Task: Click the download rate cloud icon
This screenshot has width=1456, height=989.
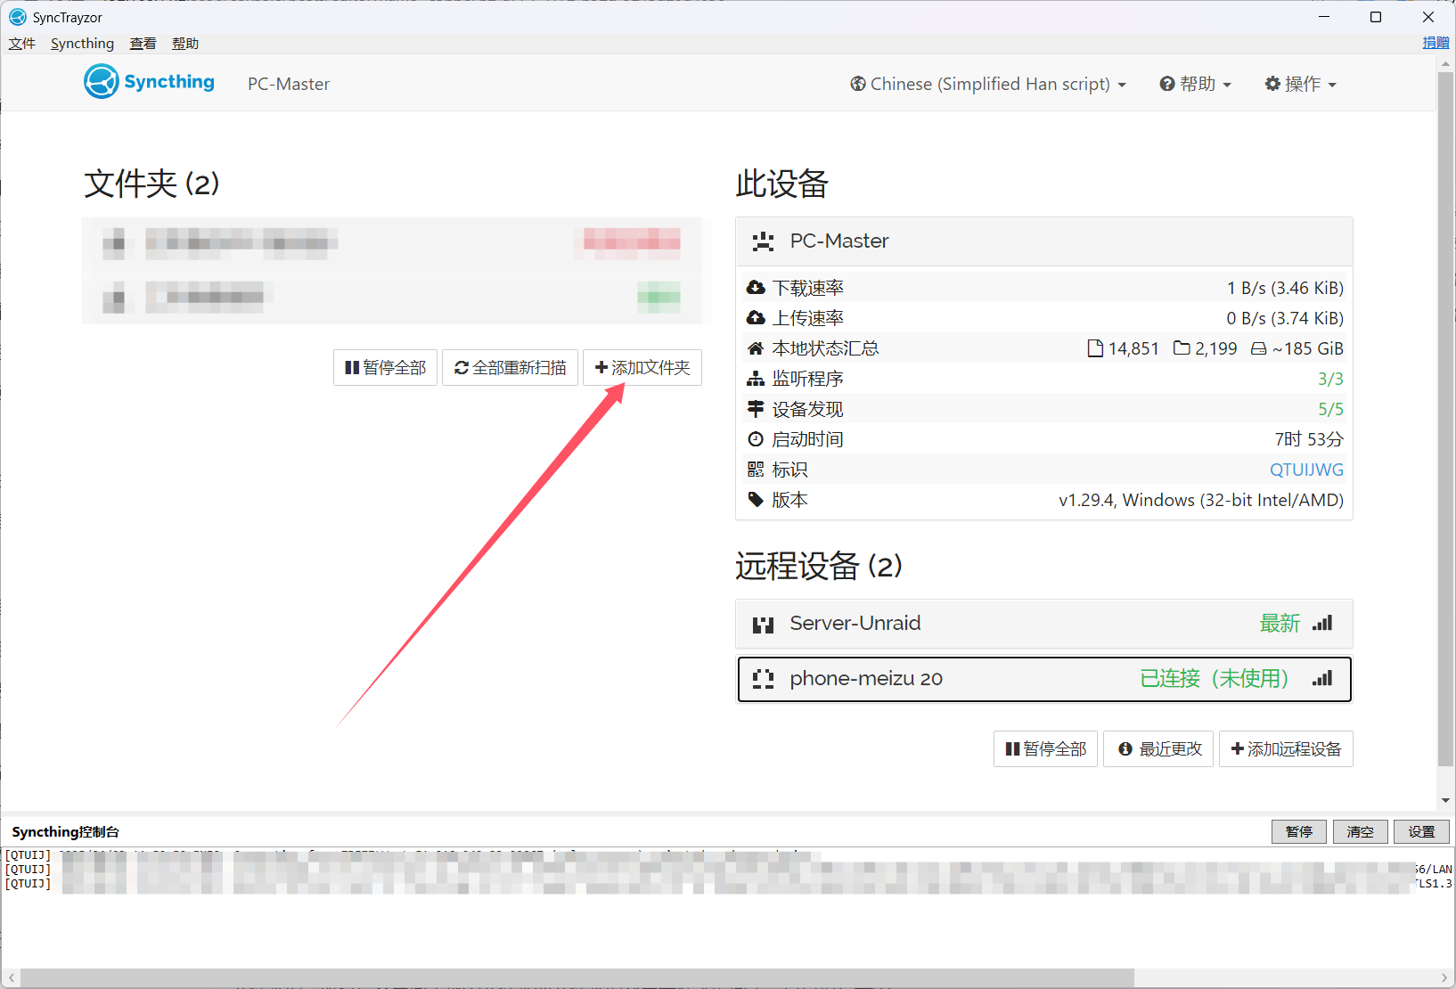Action: tap(756, 288)
